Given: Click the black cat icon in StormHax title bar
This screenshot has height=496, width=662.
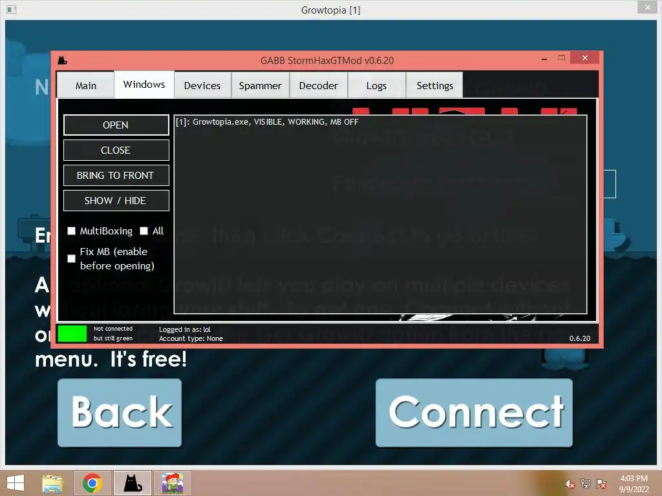Looking at the screenshot, I should (x=63, y=60).
